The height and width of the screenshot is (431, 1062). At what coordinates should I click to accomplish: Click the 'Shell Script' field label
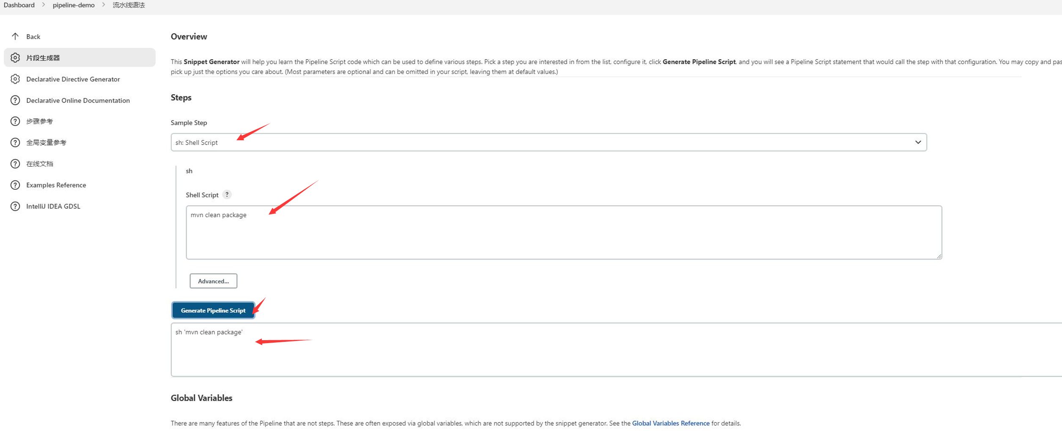202,195
